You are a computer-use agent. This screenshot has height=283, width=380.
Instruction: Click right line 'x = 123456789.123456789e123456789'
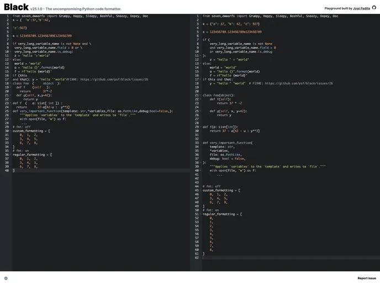pos(232,32)
